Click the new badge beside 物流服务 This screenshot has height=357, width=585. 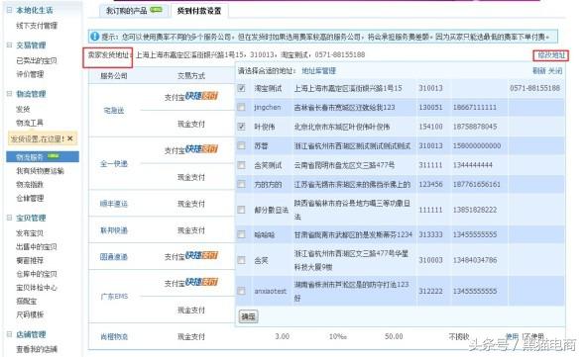tap(53, 156)
